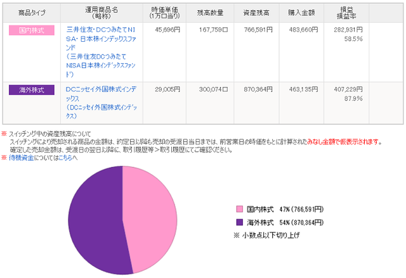Click the 残高数量 column header

click(x=210, y=13)
